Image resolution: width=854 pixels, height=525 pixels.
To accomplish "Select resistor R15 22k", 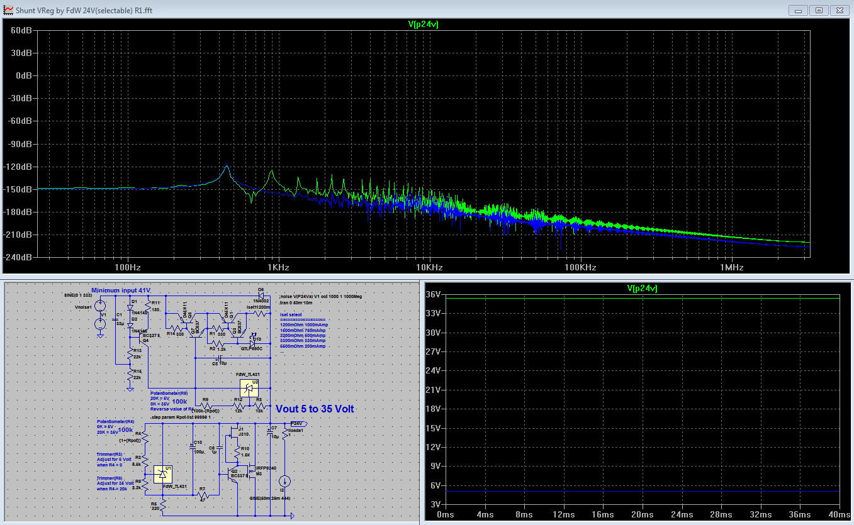I will click(x=130, y=375).
